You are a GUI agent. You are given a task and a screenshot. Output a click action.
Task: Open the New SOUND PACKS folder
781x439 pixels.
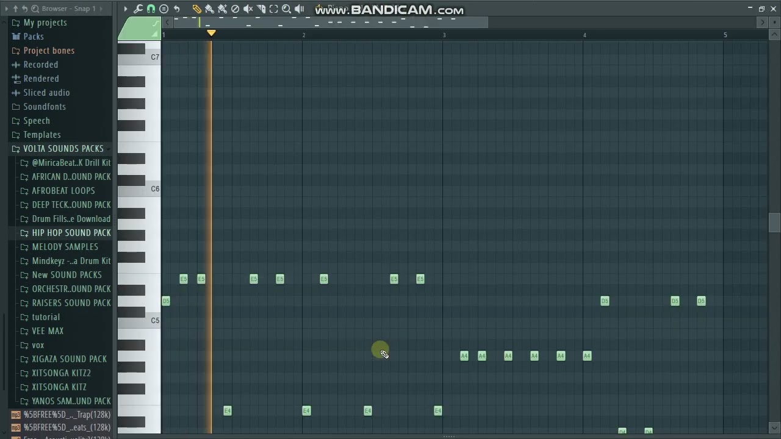click(x=65, y=275)
